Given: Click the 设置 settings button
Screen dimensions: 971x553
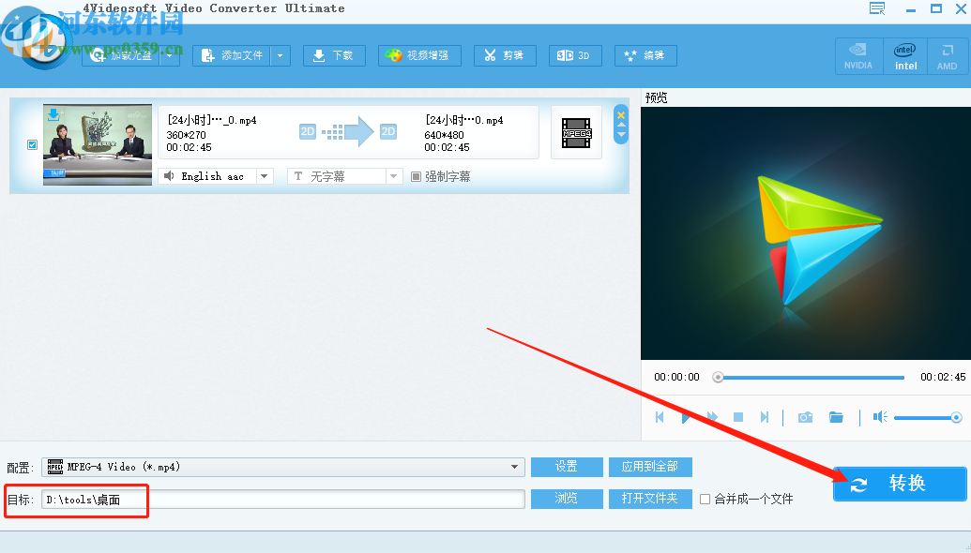Looking at the screenshot, I should point(567,467).
